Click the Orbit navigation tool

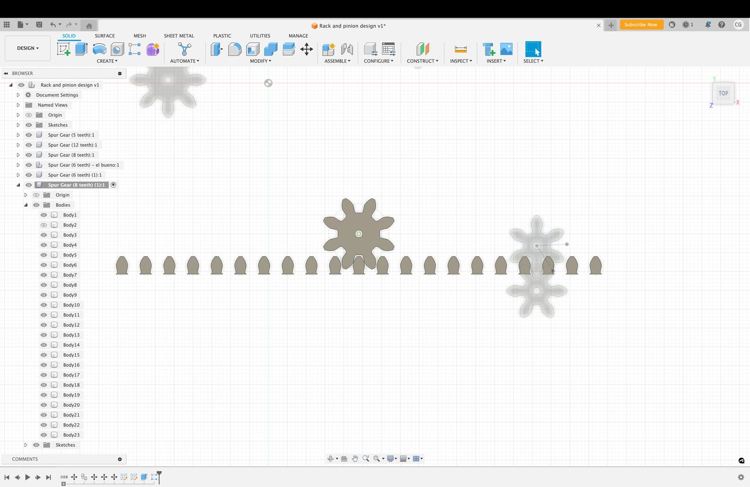coord(331,459)
